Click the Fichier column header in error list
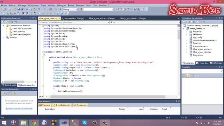Image resolution: width=224 pixels, height=126 pixels. [122, 109]
